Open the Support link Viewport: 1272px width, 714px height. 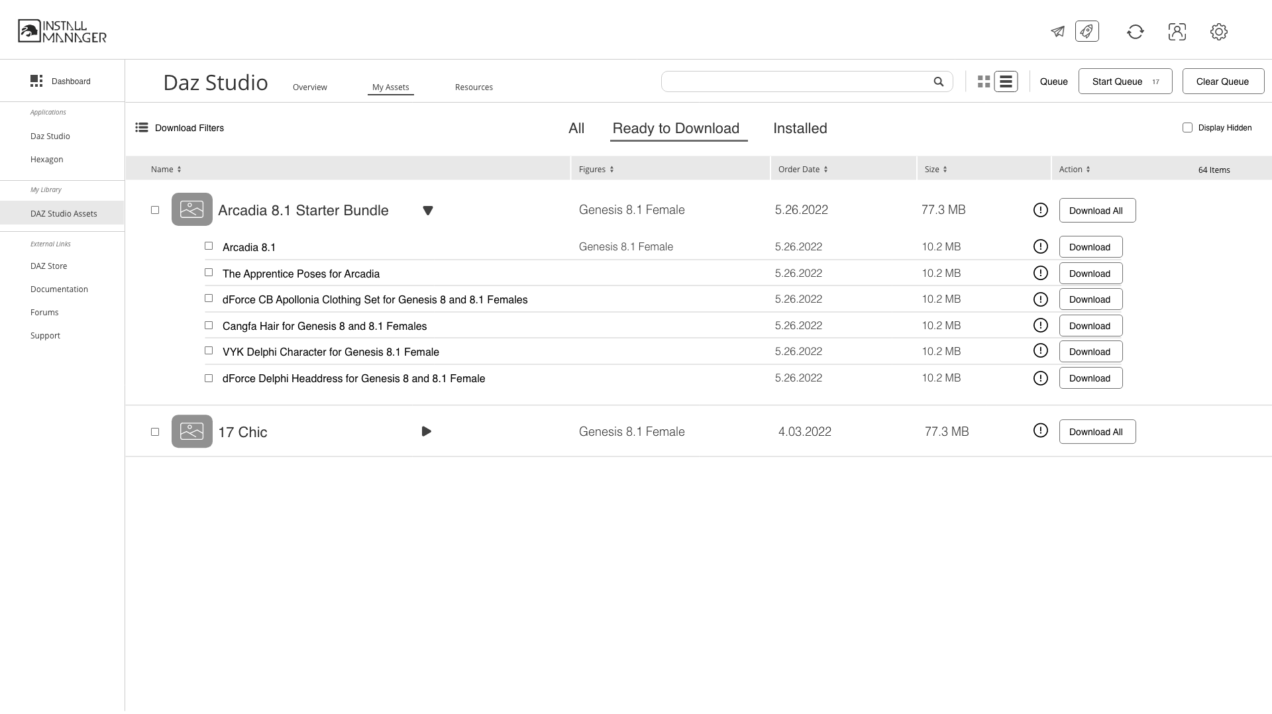pos(45,335)
